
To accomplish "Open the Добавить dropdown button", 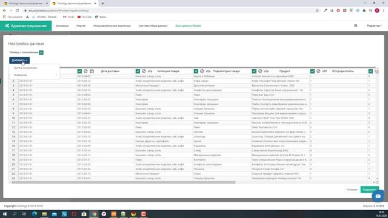I will (x=19, y=61).
